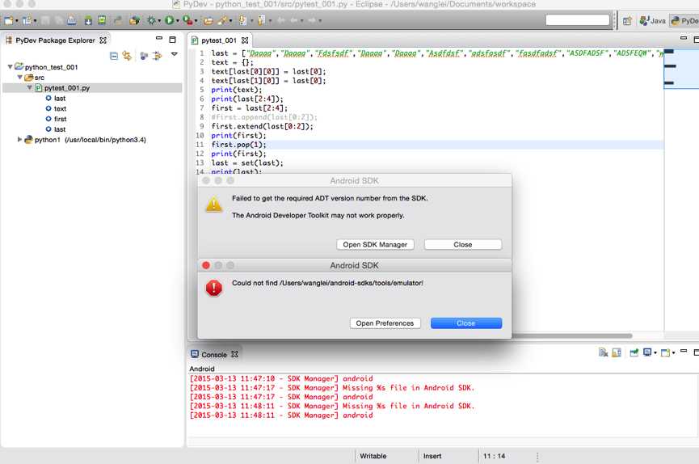Open the Open Console dropdown arrow
This screenshot has width=699, height=464.
coord(673,353)
